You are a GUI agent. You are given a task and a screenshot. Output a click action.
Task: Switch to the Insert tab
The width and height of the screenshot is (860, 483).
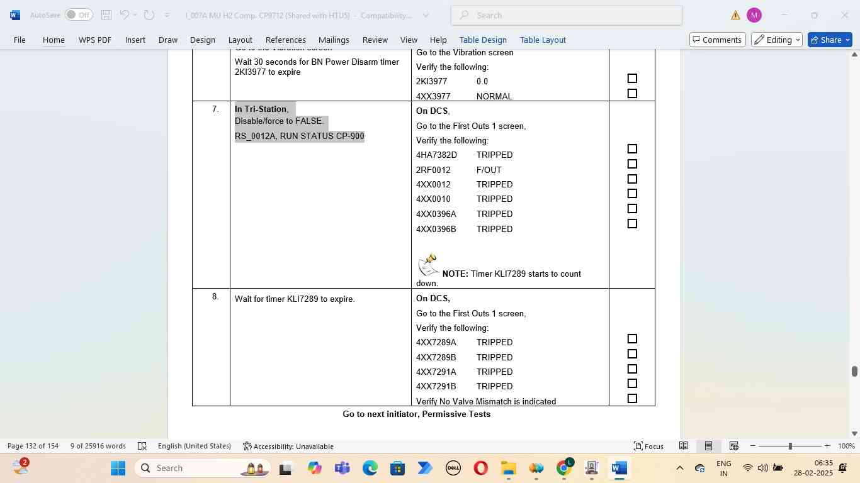tap(135, 40)
